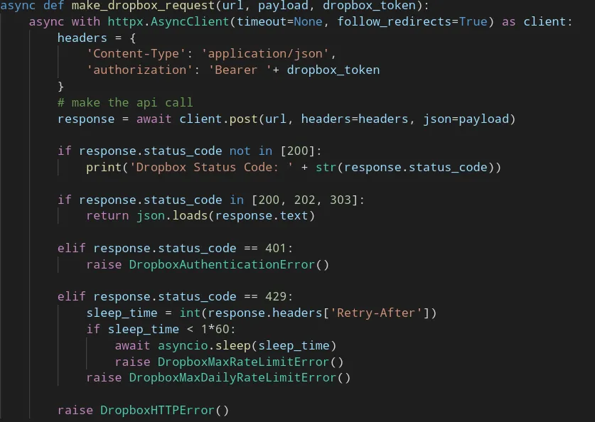Click client.post in the await line
The height and width of the screenshot is (422, 595).
218,119
